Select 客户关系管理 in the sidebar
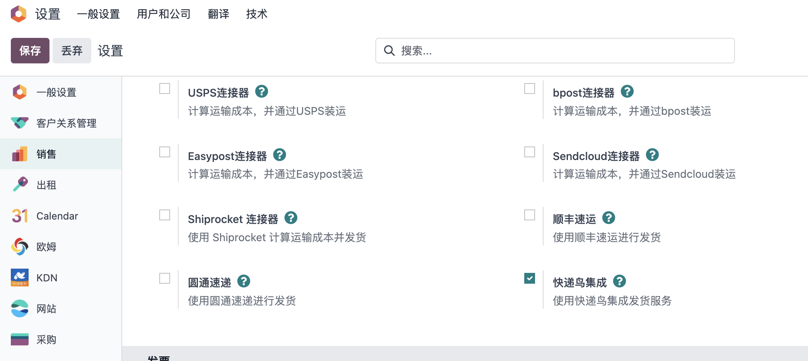 click(61, 123)
